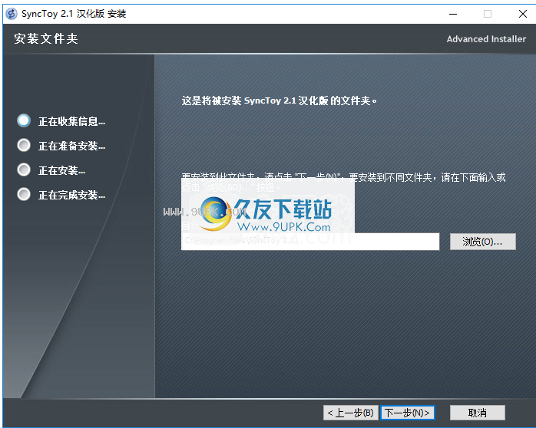Select the 正在完成安装 step indicator

coord(24,194)
